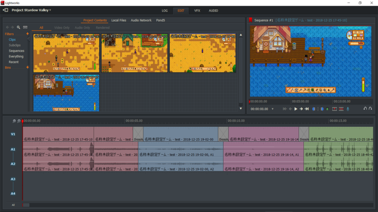378x212 pixels.
Task: Toggle the tile and list view icon
Action: pos(25,27)
